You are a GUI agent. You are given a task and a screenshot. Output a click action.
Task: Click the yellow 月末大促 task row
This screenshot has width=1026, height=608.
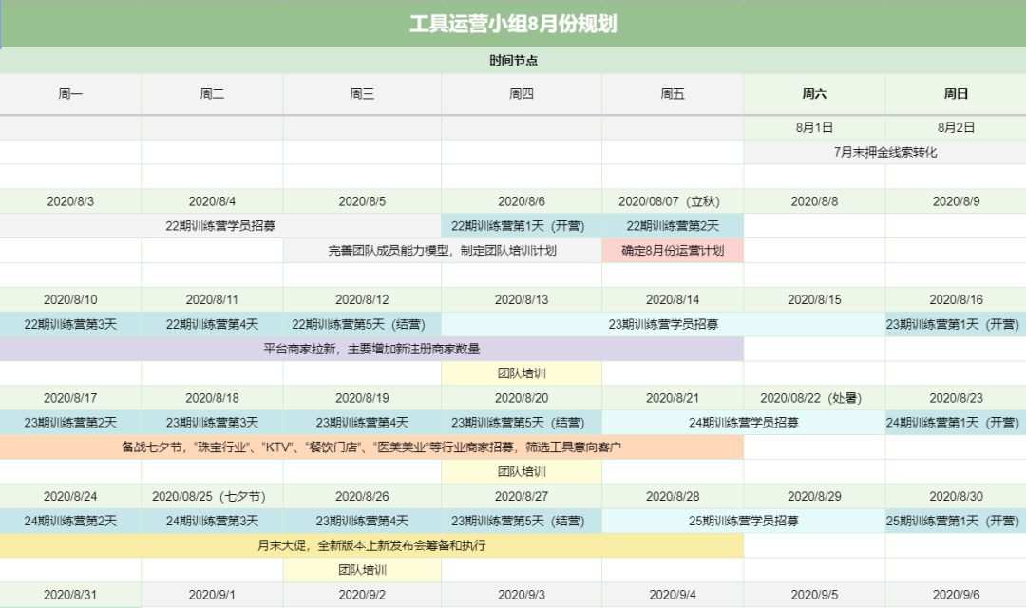(x=371, y=545)
